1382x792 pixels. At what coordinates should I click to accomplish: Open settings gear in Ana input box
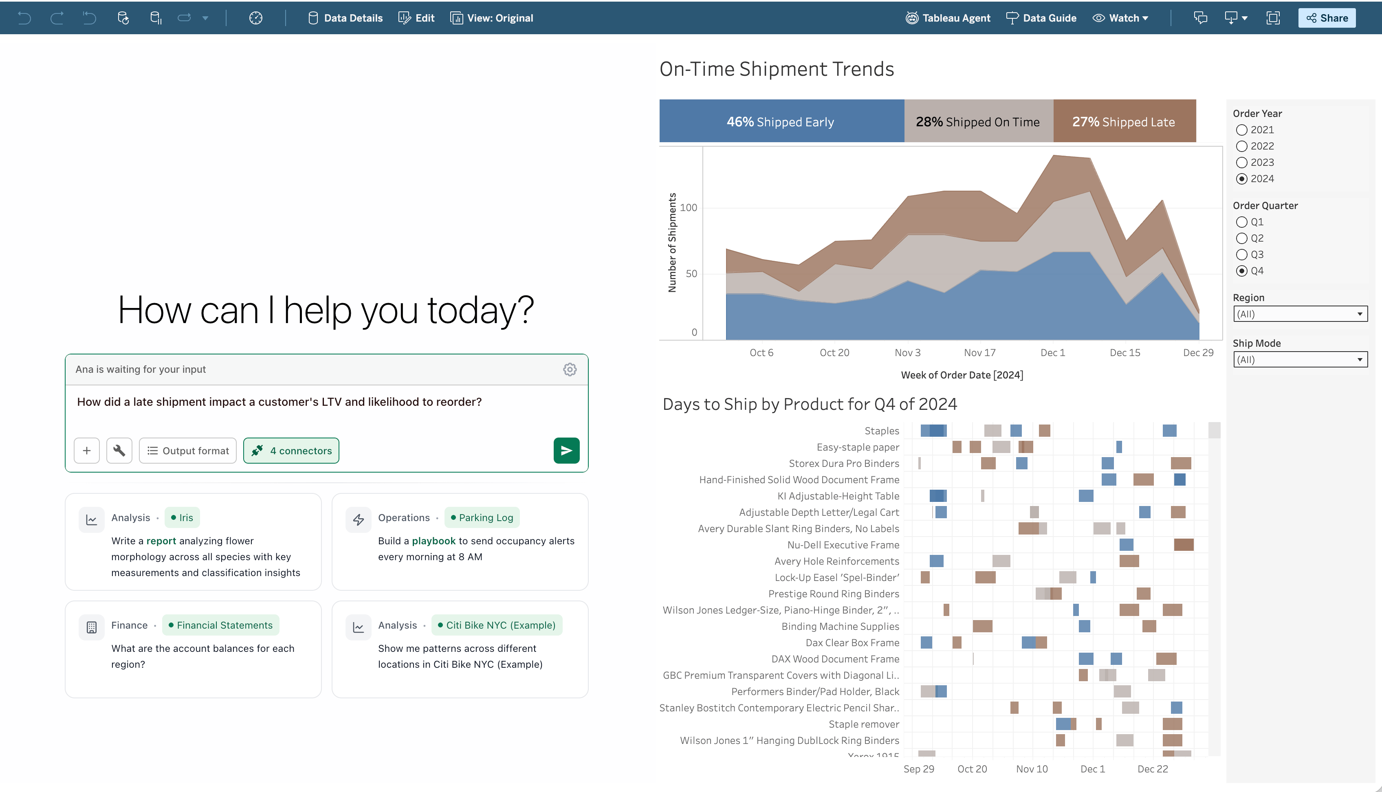(570, 370)
